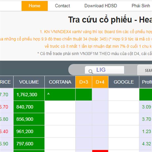This screenshot has width=152, height=152.
Task: Open the Home menu tab
Action: (34, 6)
